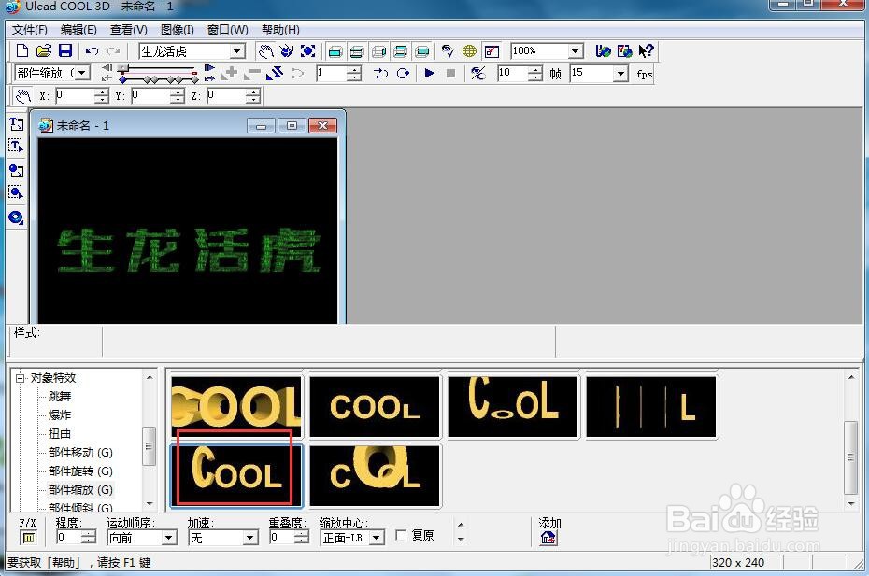Save project using the floppy disk icon
Screen dimensions: 869x576
(65, 51)
